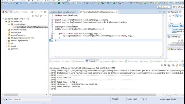This screenshot has height=104, width=185.
Task: Open dropdown arrow next to Debug icon
Action: coord(111,3)
